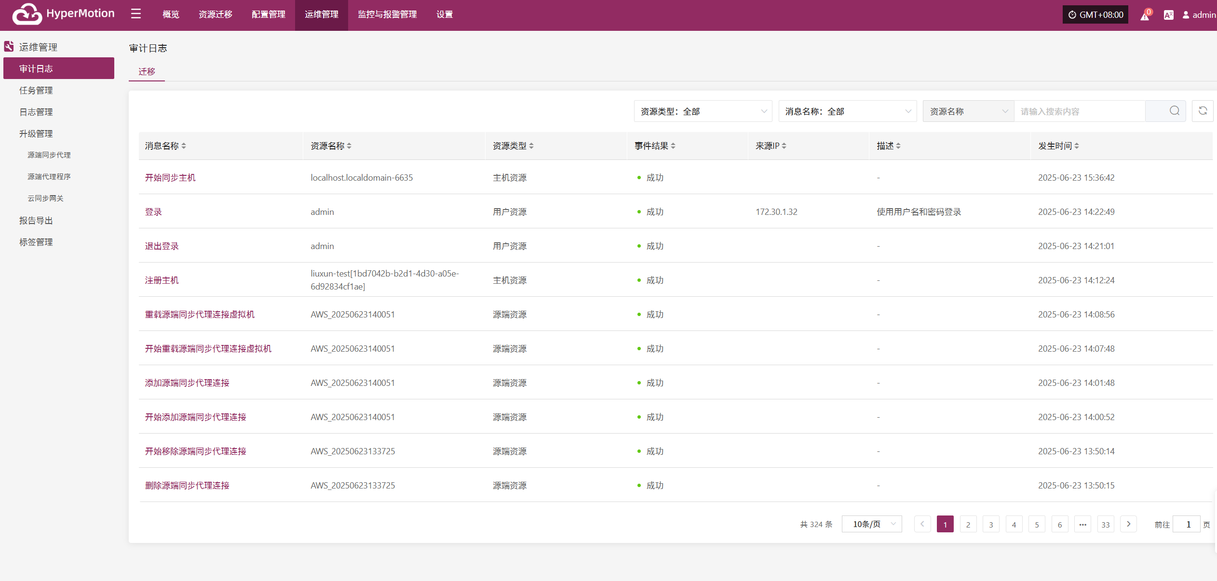
Task: Open 运维管理 top menu
Action: pos(322,14)
